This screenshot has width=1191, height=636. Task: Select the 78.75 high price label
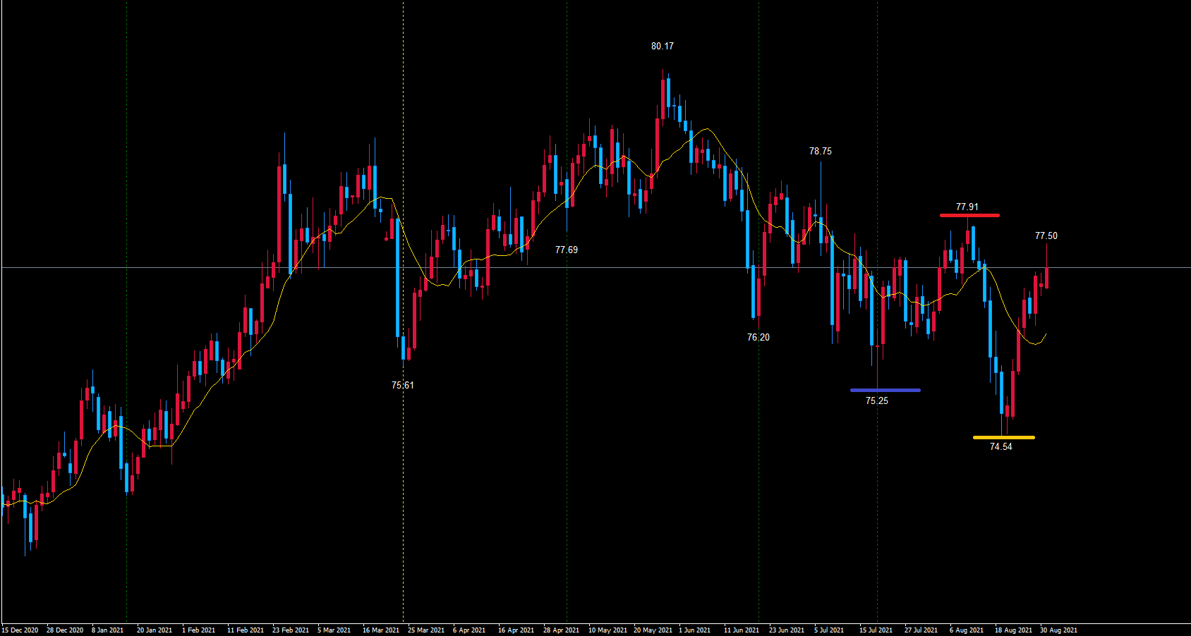pos(820,152)
